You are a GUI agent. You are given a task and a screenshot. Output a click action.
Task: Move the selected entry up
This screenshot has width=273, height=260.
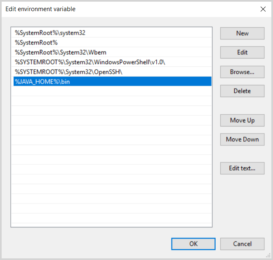coord(242,120)
